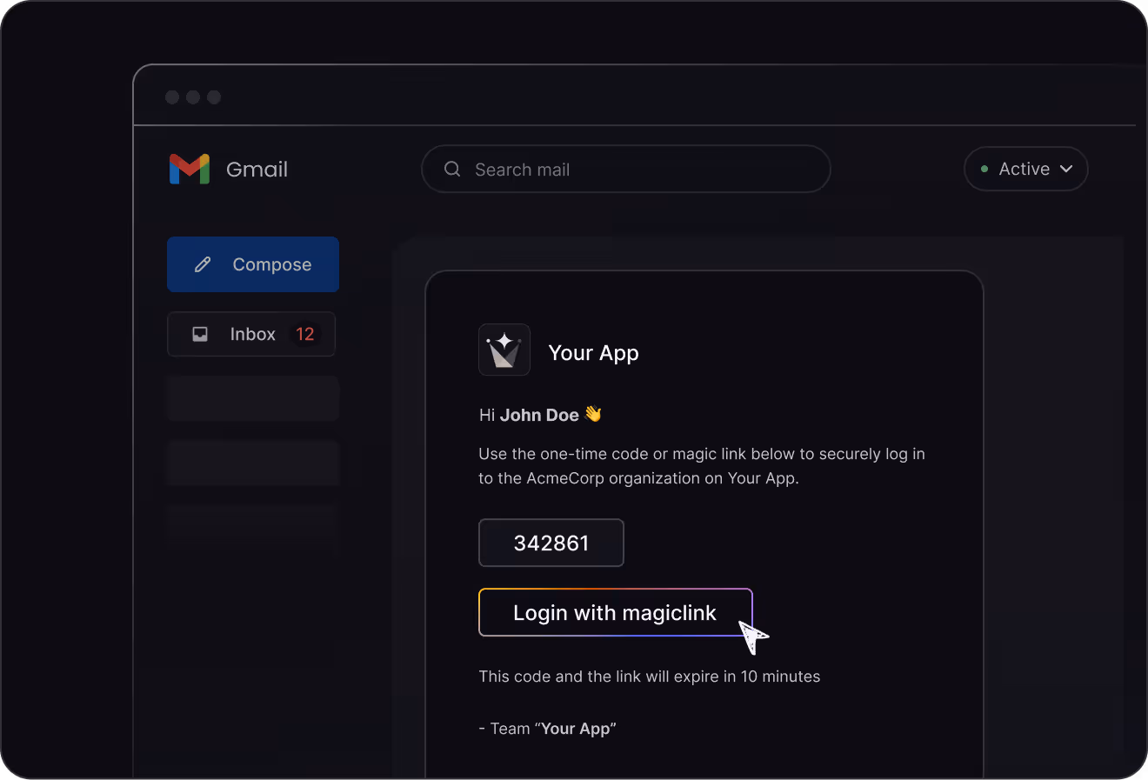
Task: Open the Inbox folder
Action: (x=251, y=334)
